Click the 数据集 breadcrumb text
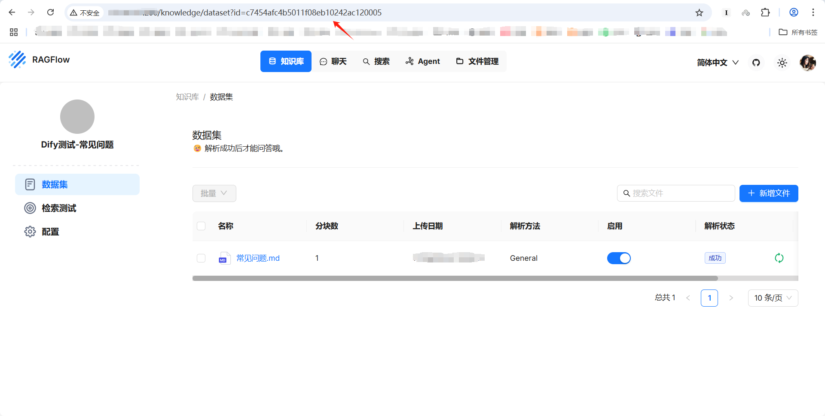The image size is (825, 416). [x=221, y=97]
